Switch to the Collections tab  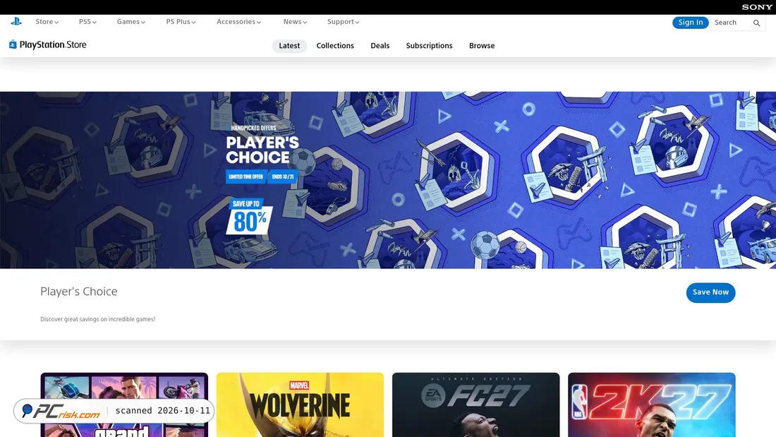point(335,46)
